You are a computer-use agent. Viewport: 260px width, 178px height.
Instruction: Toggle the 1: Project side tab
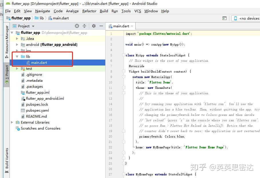click(x=7, y=74)
